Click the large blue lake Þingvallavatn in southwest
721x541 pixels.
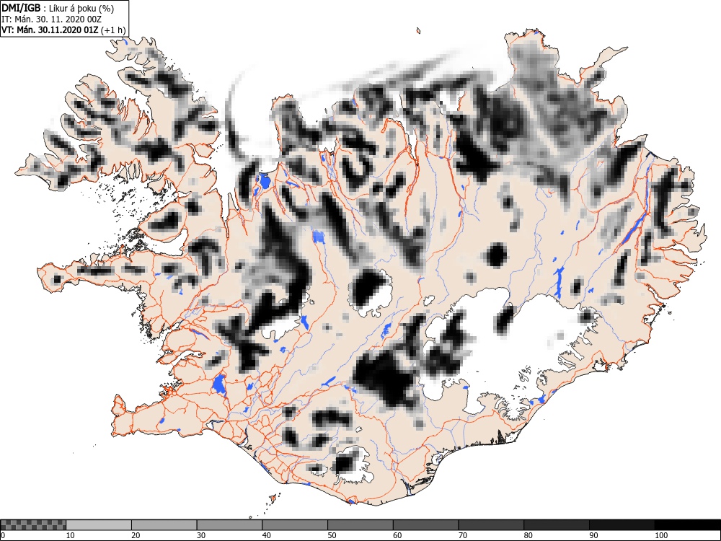pyautogui.click(x=219, y=384)
